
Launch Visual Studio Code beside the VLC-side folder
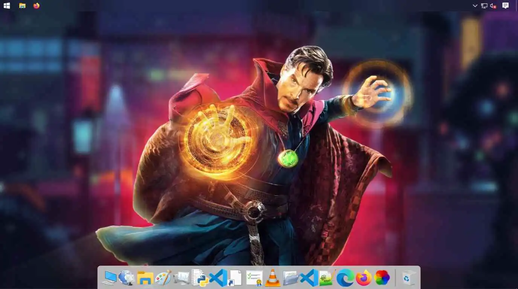click(309, 278)
